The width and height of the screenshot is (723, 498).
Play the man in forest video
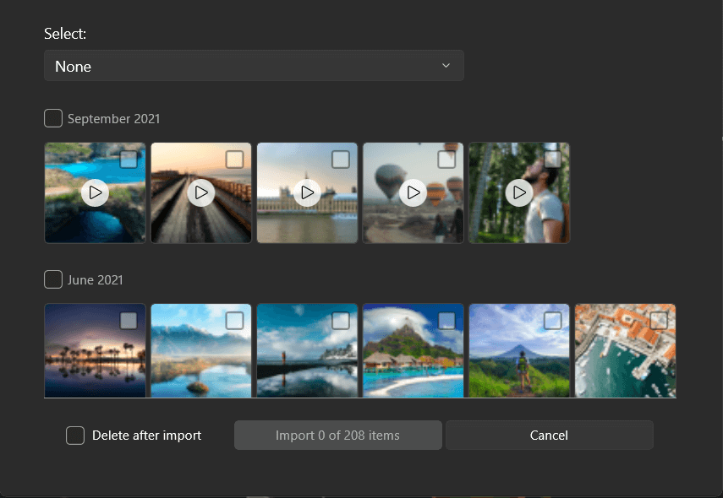[519, 192]
